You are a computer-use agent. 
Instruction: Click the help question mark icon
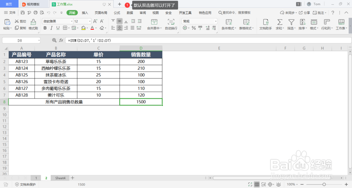pyautogui.click(x=333, y=13)
